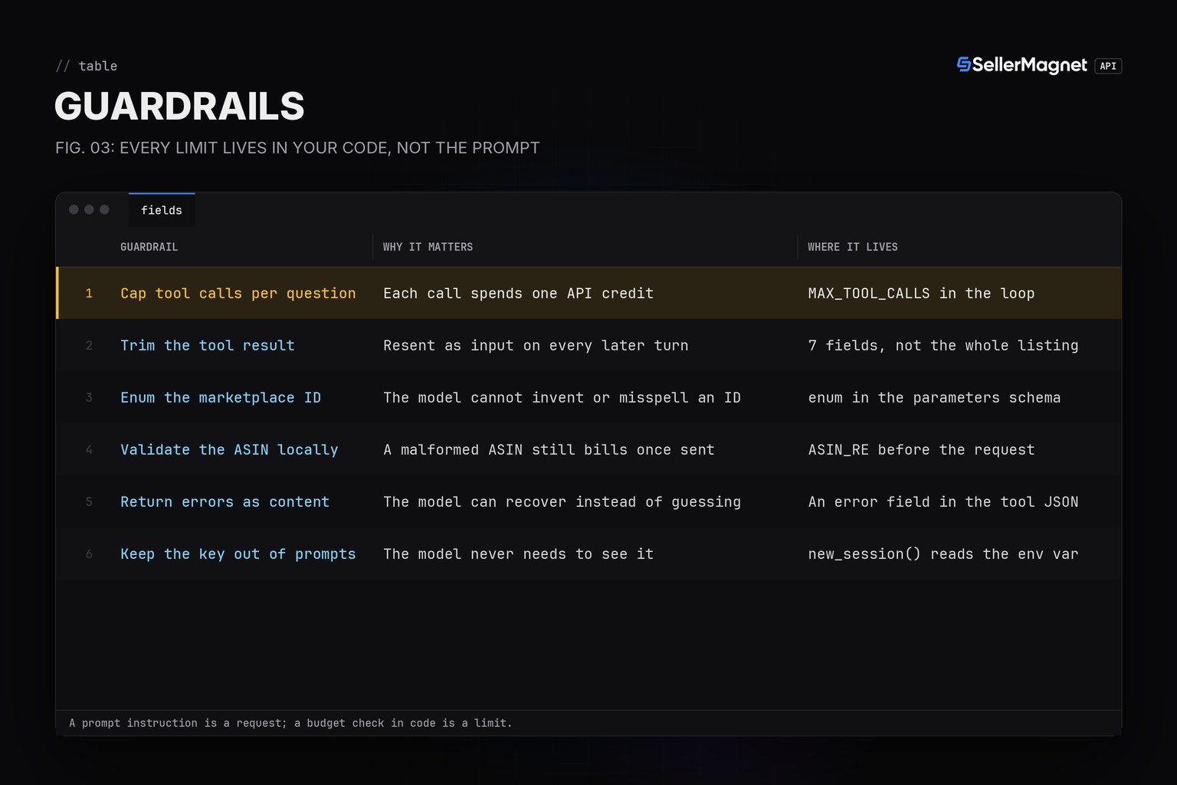Click 'enum in the parameters schema' cell
Screen dimensions: 1177x785
point(934,398)
